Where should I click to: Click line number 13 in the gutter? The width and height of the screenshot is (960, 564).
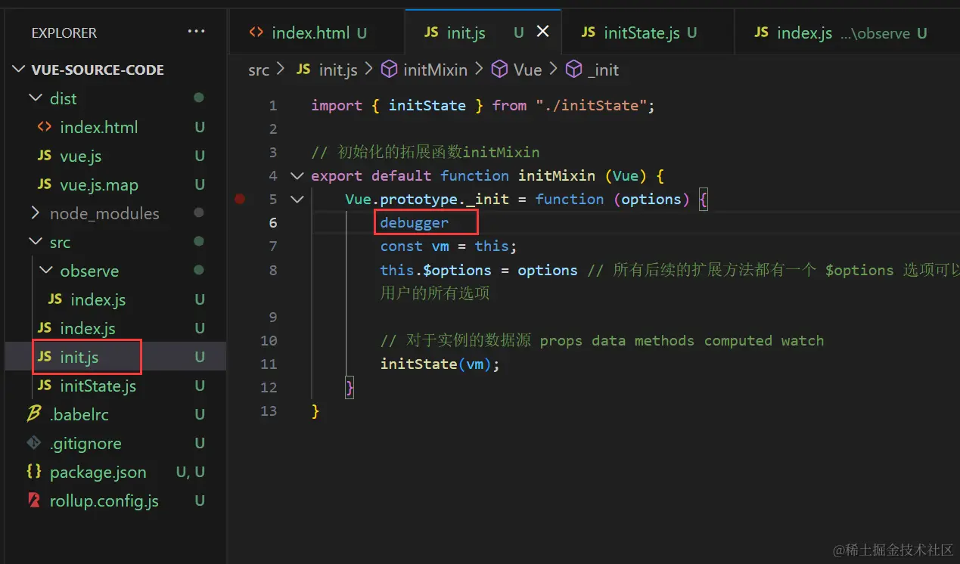click(269, 411)
